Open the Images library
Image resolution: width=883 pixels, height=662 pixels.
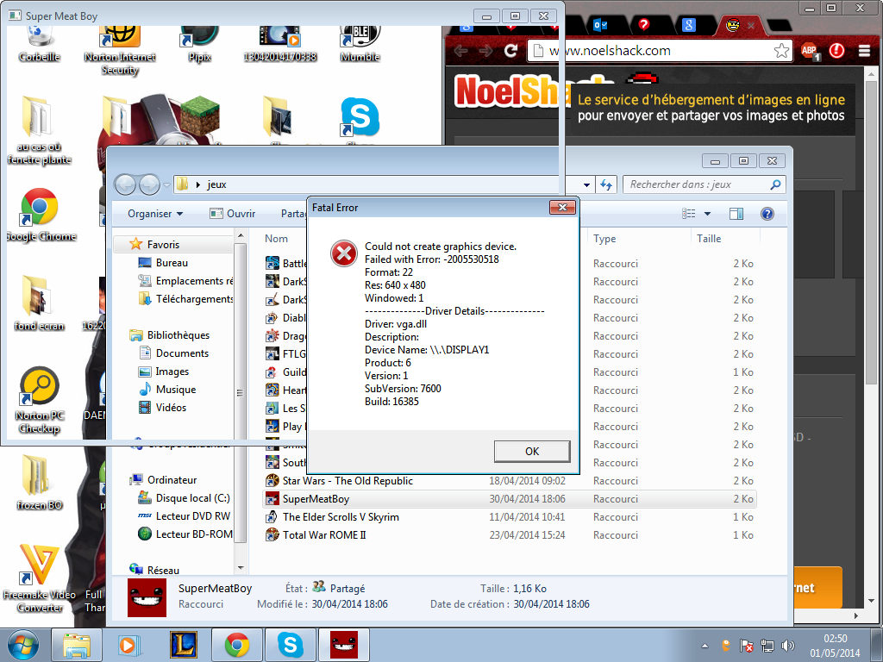pyautogui.click(x=163, y=372)
